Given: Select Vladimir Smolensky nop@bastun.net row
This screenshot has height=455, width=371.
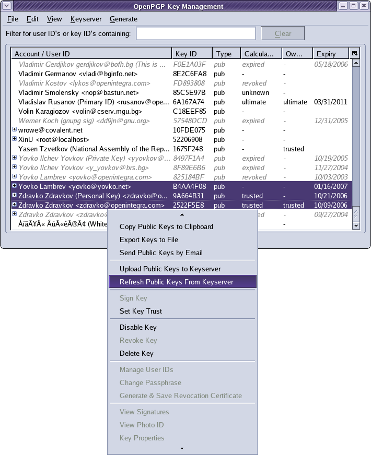Looking at the screenshot, I should (x=181, y=92).
